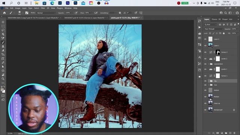Image resolution: width=240 pixels, height=135 pixels.
Task: Select the Horizontal Type tool
Action: [x=3, y=58]
